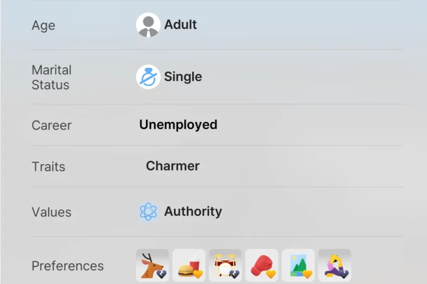Click the Values row label

coord(51,212)
